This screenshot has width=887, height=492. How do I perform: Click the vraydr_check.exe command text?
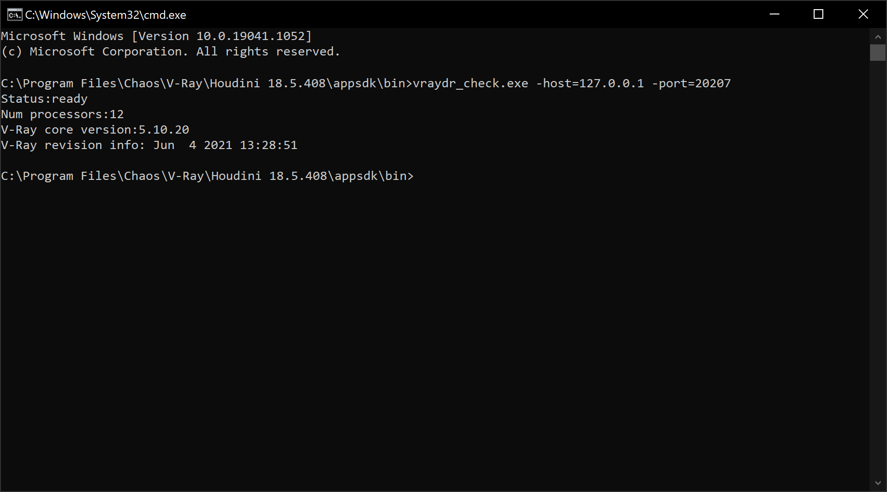coord(471,83)
